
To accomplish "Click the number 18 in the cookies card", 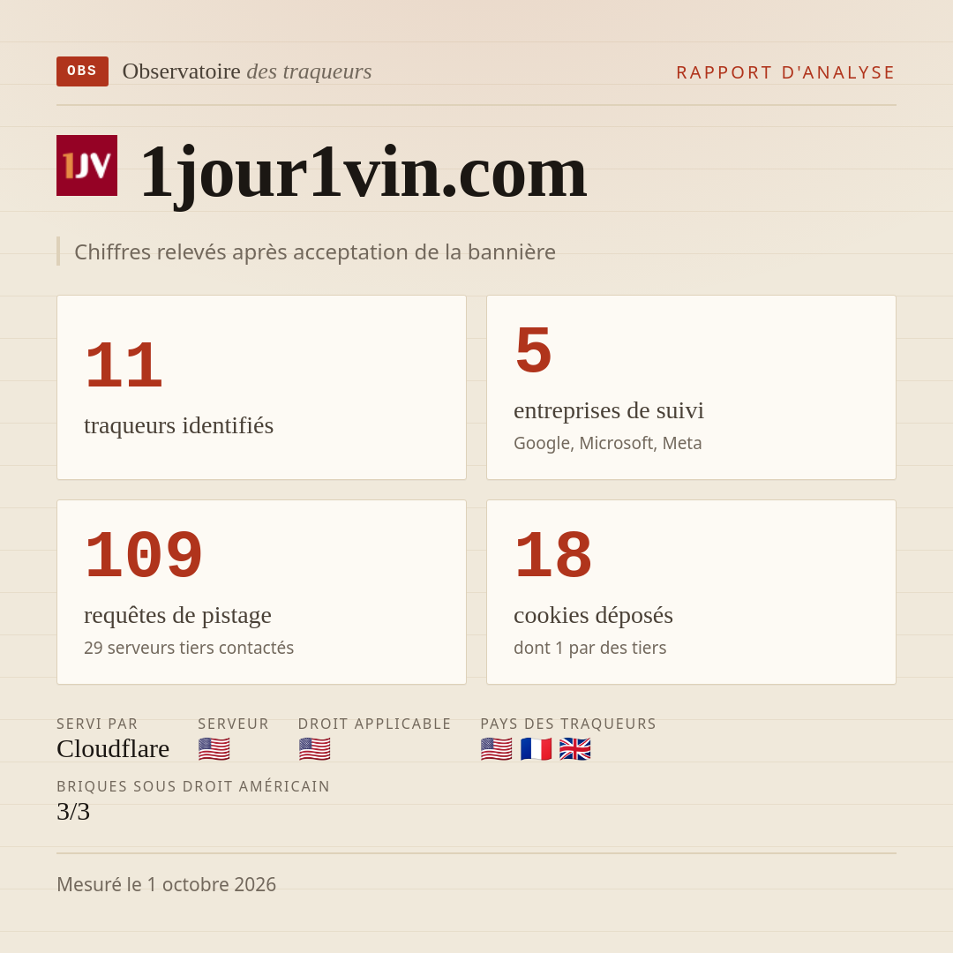I will tap(553, 555).
